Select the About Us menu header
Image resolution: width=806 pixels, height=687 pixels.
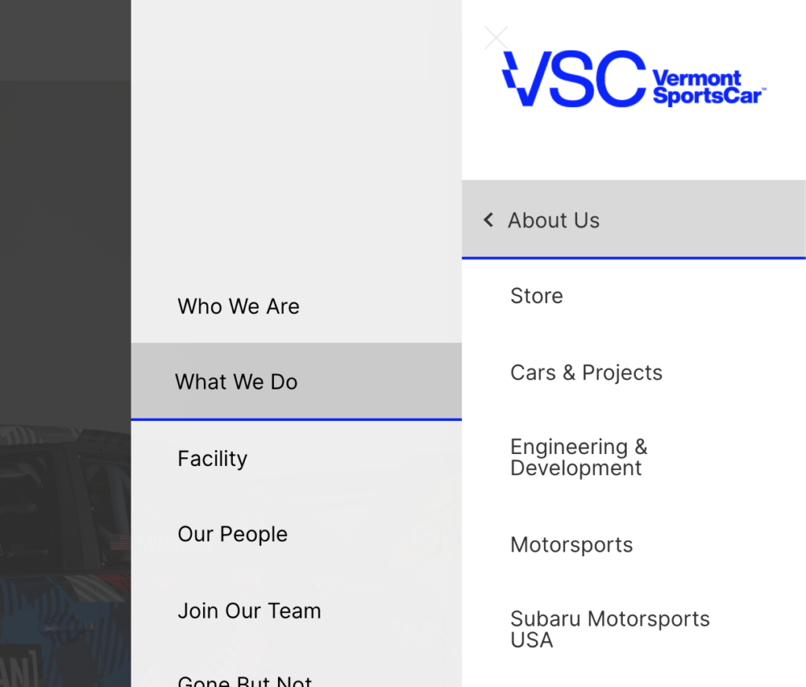(x=634, y=220)
